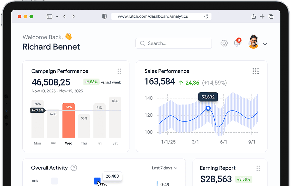Click inside the Search input field
Screen dimensions: 291x186
(x=173, y=43)
